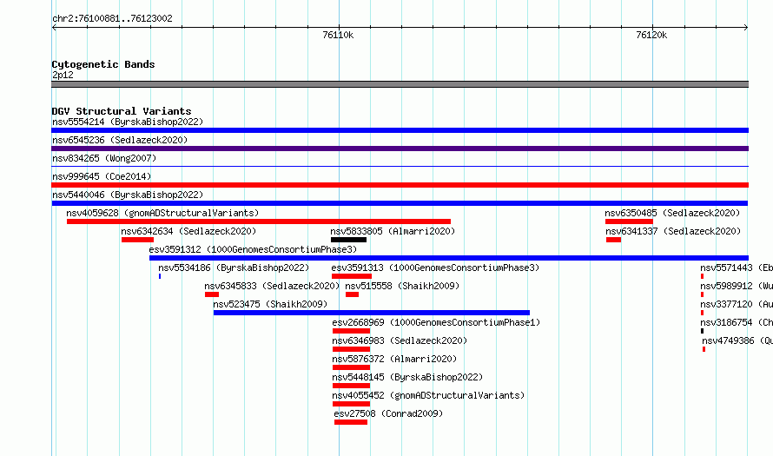Screen dimensions: 773x456
Task: Select the red bar under esv27508
Action: (351, 422)
